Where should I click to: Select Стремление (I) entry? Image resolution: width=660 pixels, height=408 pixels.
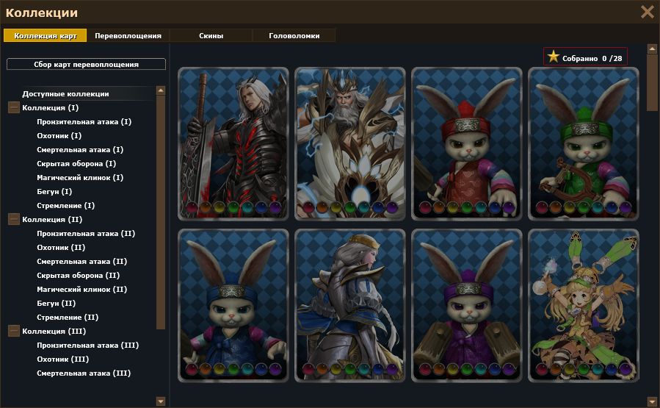coord(65,205)
